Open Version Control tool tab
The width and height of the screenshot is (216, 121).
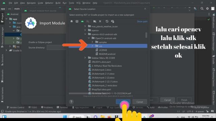click(x=16, y=107)
